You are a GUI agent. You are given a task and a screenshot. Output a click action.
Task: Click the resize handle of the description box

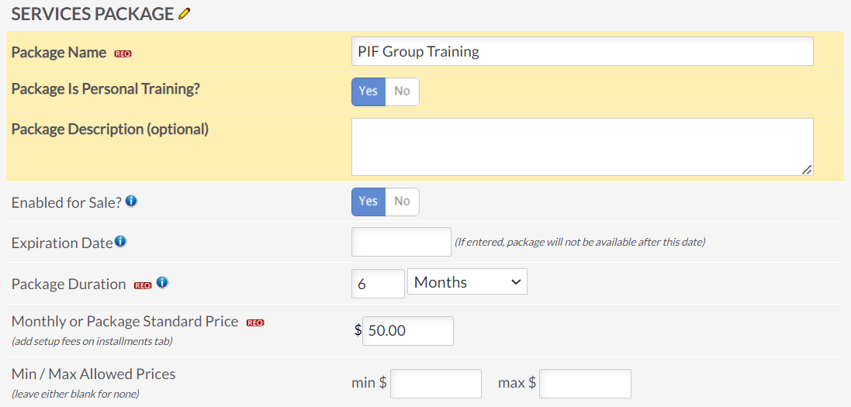[808, 170]
